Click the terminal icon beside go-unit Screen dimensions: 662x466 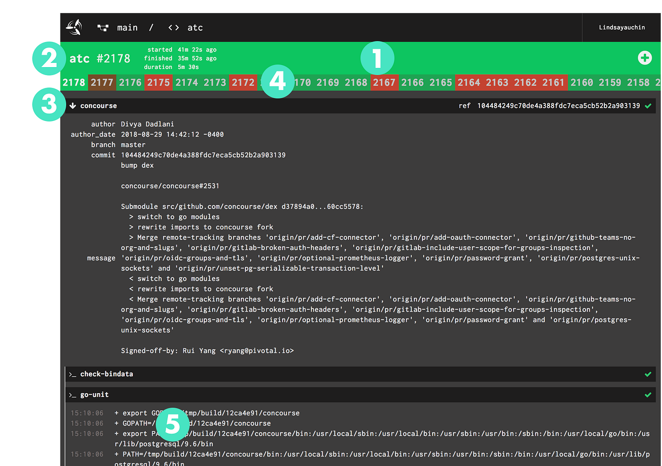pyautogui.click(x=72, y=395)
